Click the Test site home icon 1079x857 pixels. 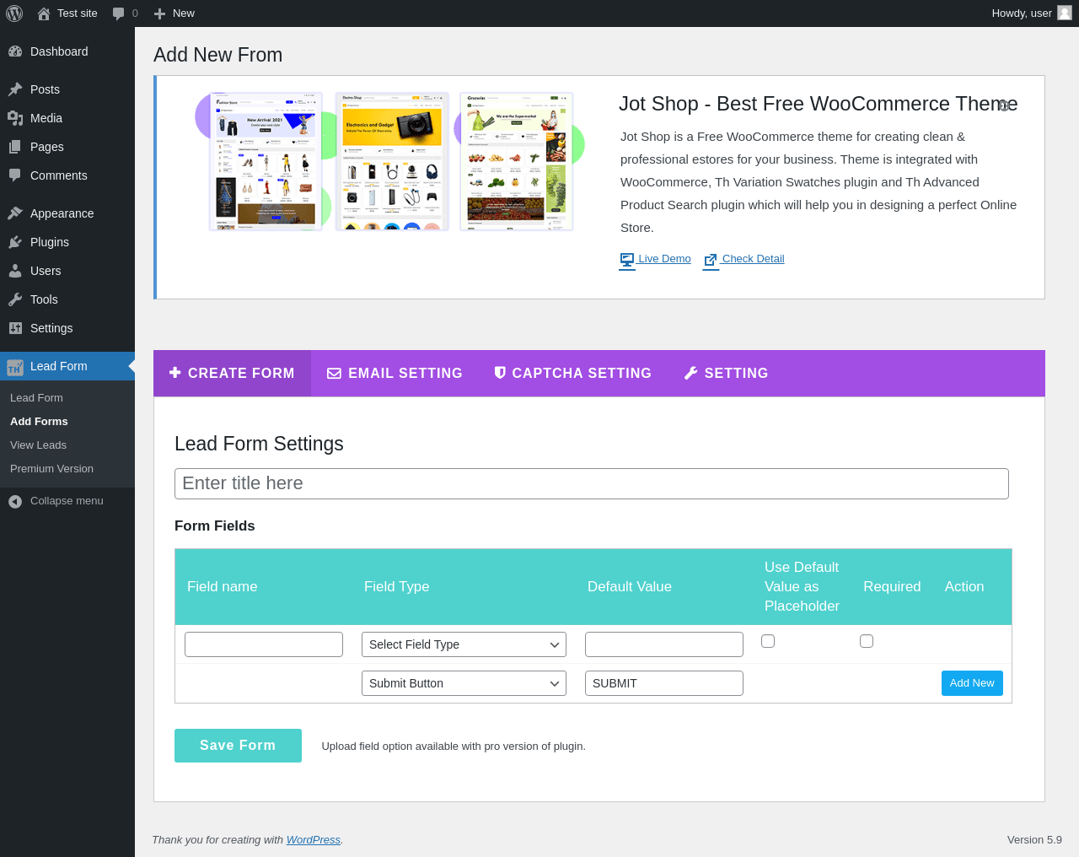44,13
